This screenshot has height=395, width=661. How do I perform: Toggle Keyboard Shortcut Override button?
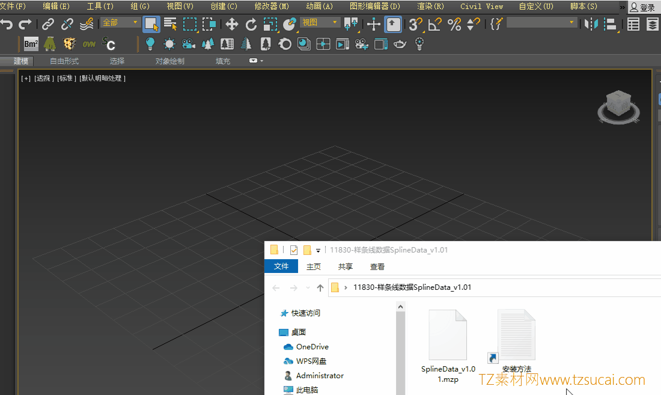393,24
